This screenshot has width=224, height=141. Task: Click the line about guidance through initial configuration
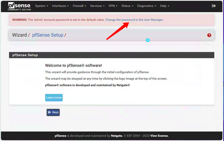coord(97,72)
